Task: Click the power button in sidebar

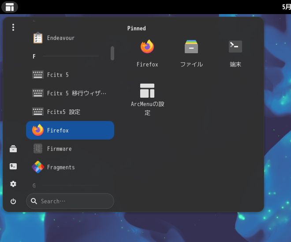Action: point(13,201)
